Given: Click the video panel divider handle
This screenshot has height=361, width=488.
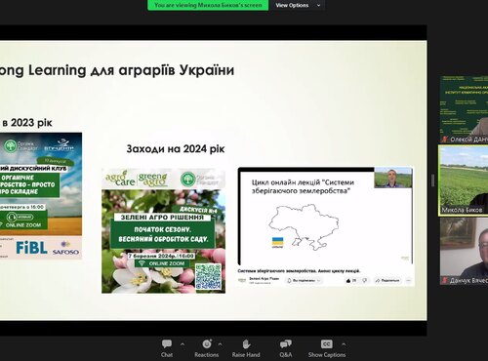Looking at the screenshot, I should (x=432, y=180).
